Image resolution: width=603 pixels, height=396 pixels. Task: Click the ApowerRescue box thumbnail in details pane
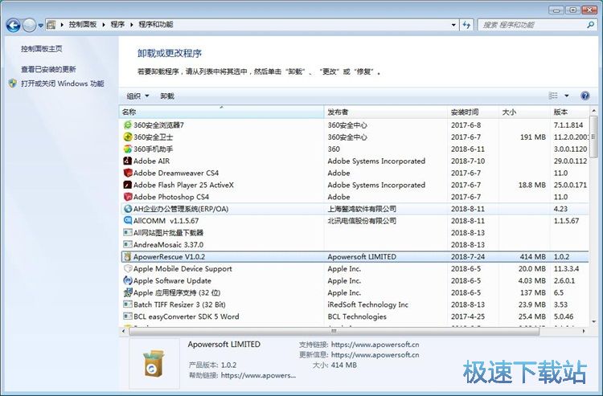click(x=154, y=363)
